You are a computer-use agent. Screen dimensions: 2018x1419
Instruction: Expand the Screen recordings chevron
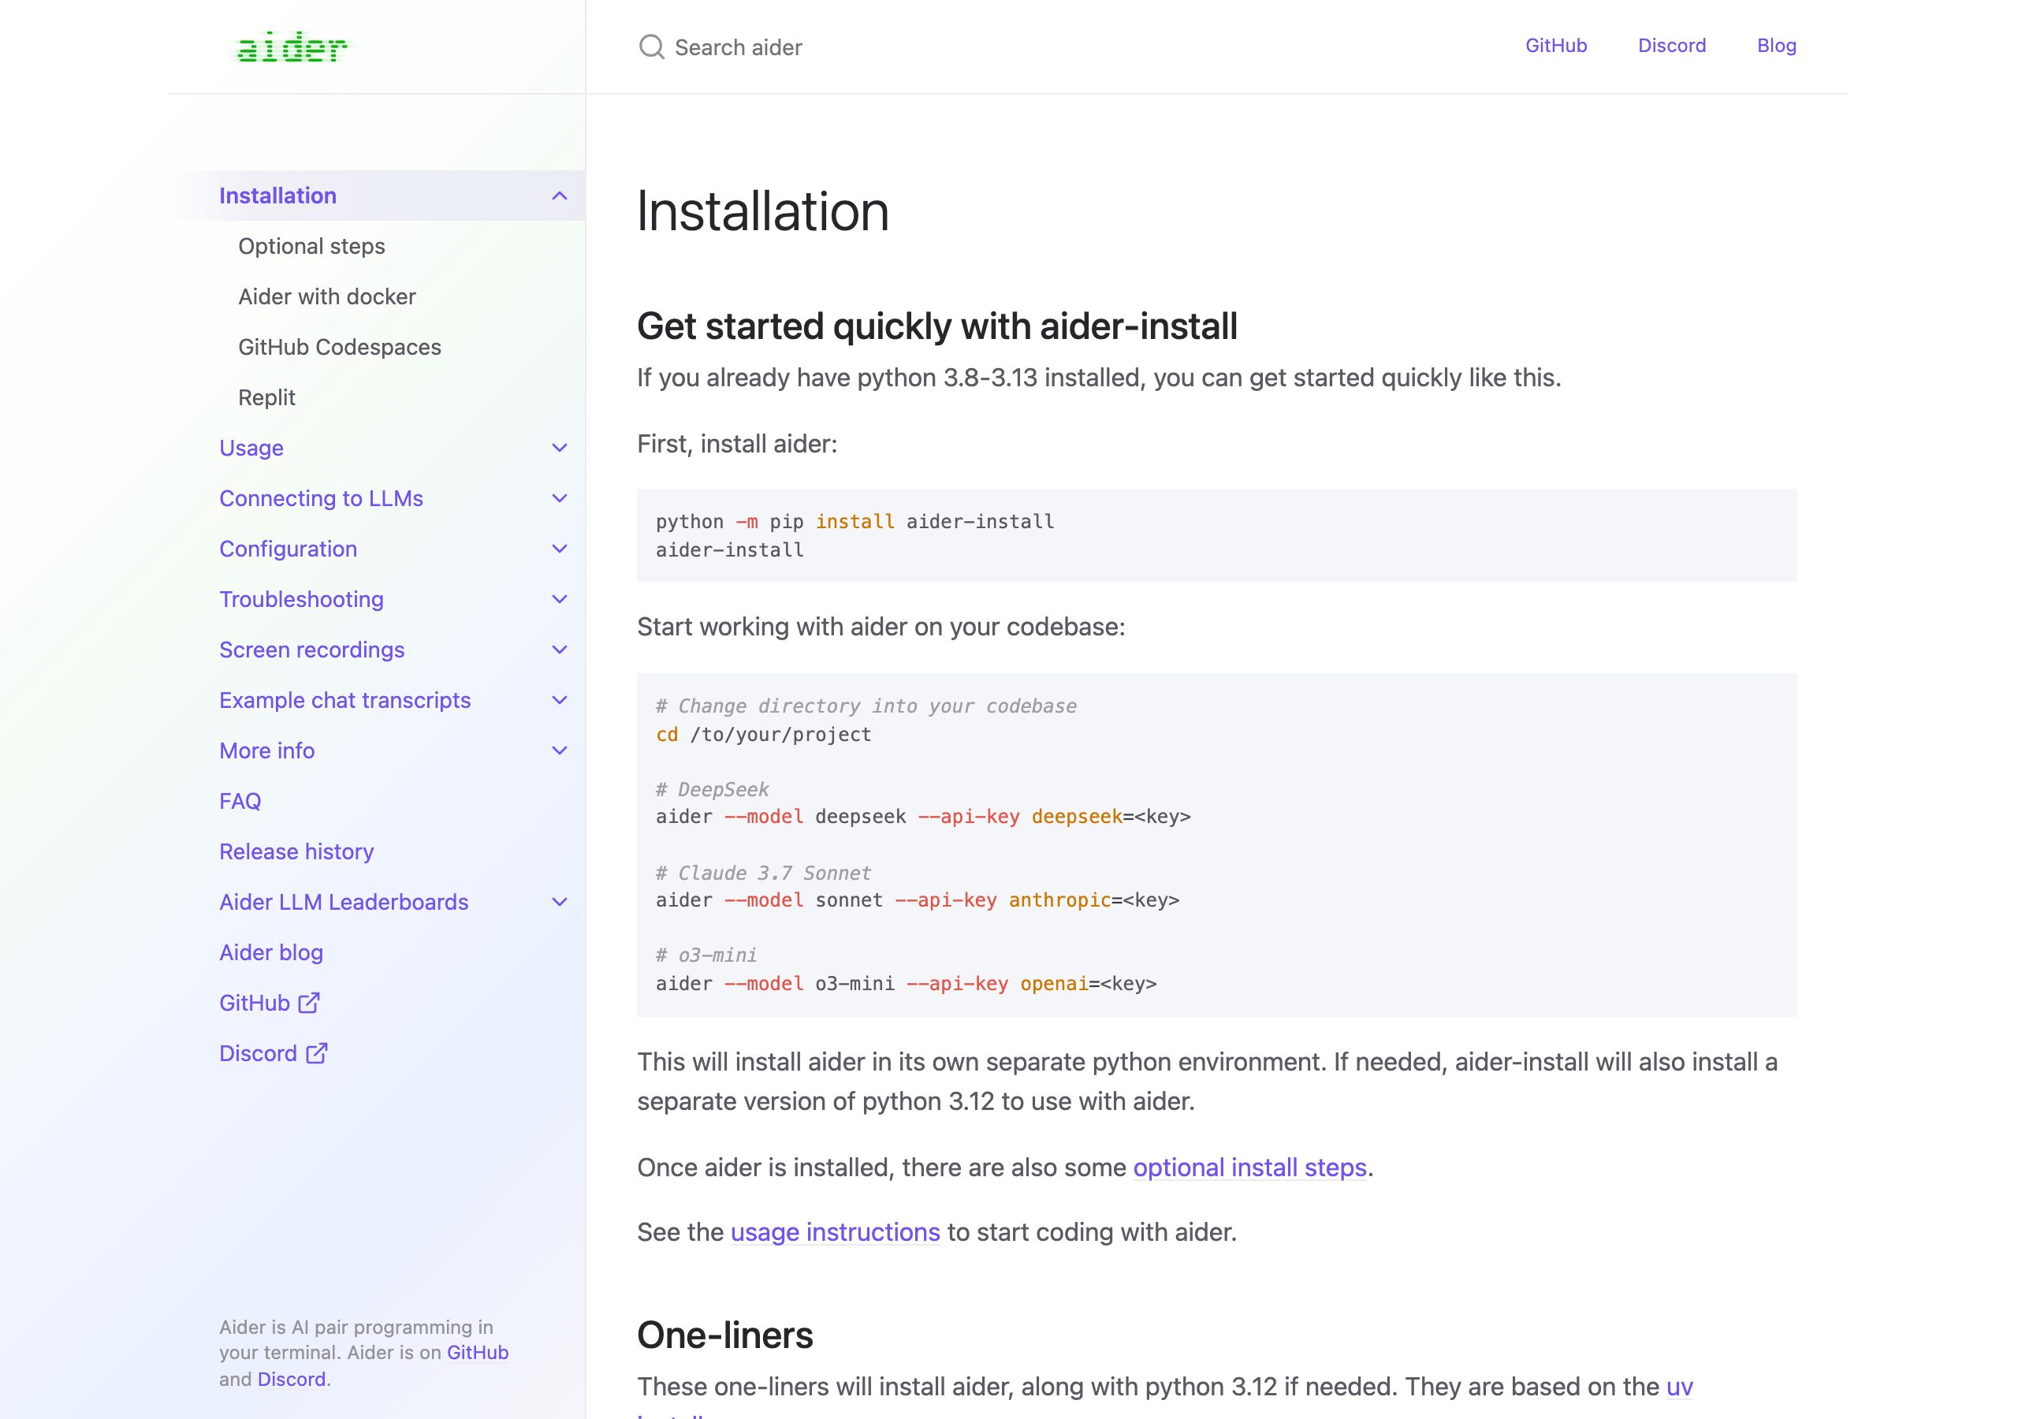point(559,650)
